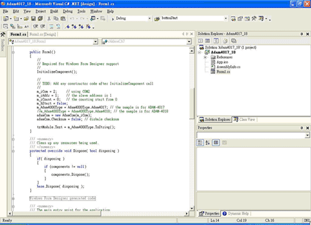Switch Properties grid to Alphabetic sorting
311x225 pixels.
tap(208, 142)
